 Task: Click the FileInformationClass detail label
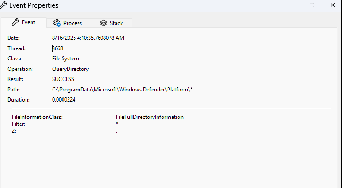[37, 117]
